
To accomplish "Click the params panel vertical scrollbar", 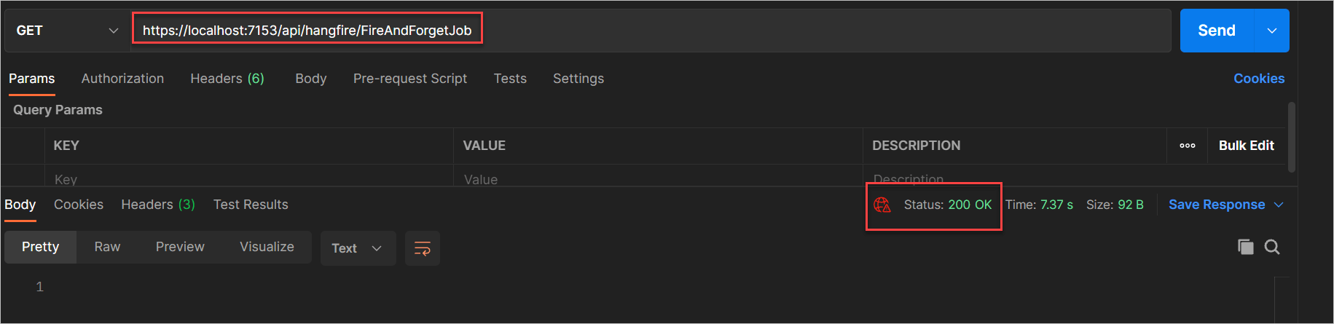I will point(1292,137).
